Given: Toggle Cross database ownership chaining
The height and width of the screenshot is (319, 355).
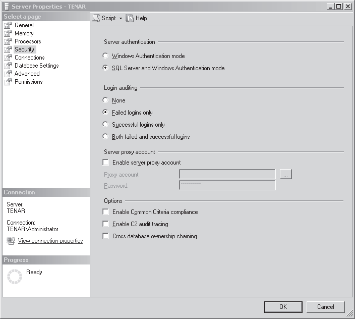Looking at the screenshot, I should (x=105, y=236).
